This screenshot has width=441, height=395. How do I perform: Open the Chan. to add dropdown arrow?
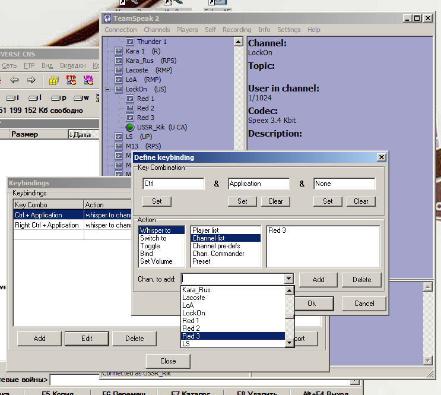coord(288,279)
